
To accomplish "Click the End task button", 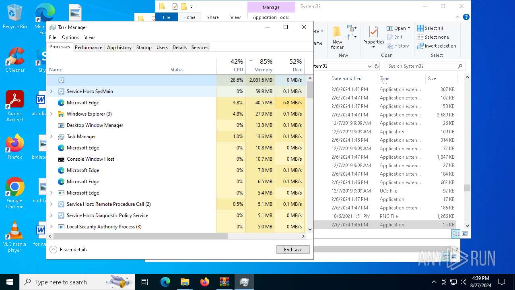I will point(293,250).
